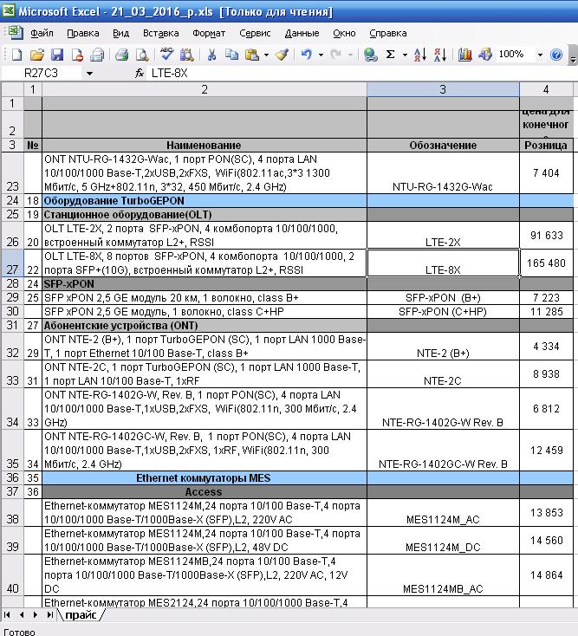The width and height of the screenshot is (578, 636).
Task: Sort ascending А-Я
Action: pos(419,55)
